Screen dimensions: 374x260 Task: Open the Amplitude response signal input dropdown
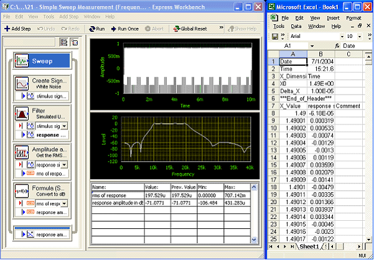[63, 165]
